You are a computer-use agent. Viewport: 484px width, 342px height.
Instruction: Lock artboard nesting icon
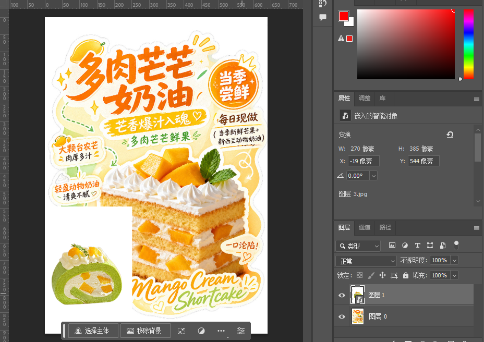pos(394,275)
